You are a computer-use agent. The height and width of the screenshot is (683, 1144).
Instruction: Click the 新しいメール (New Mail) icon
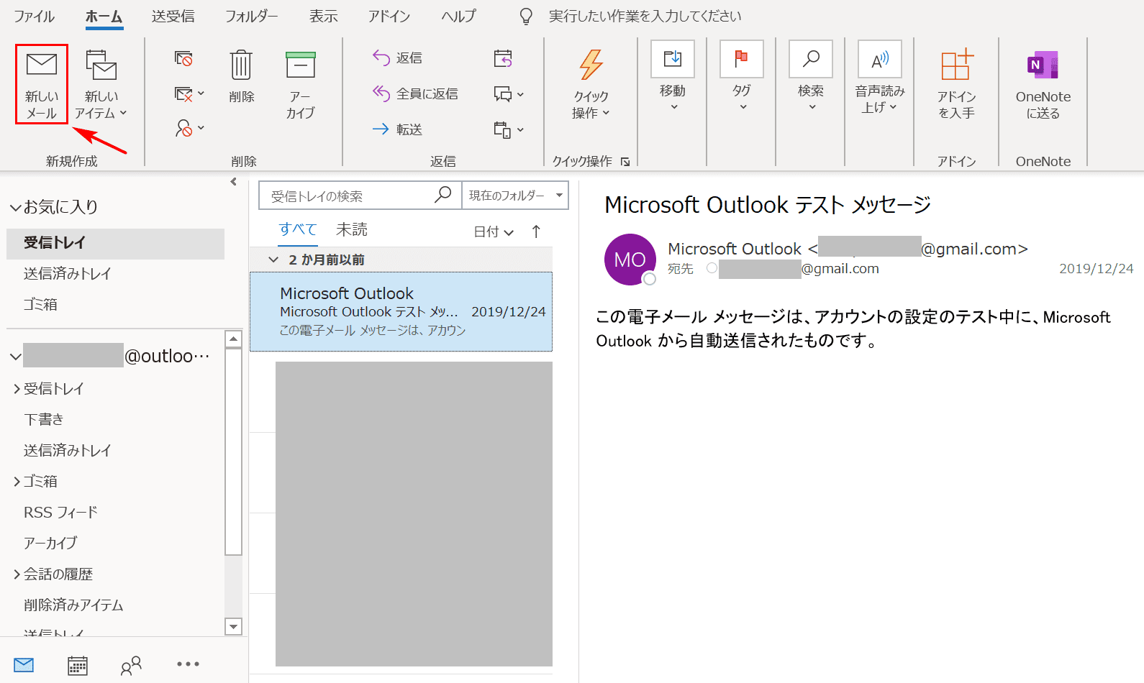pyautogui.click(x=42, y=65)
